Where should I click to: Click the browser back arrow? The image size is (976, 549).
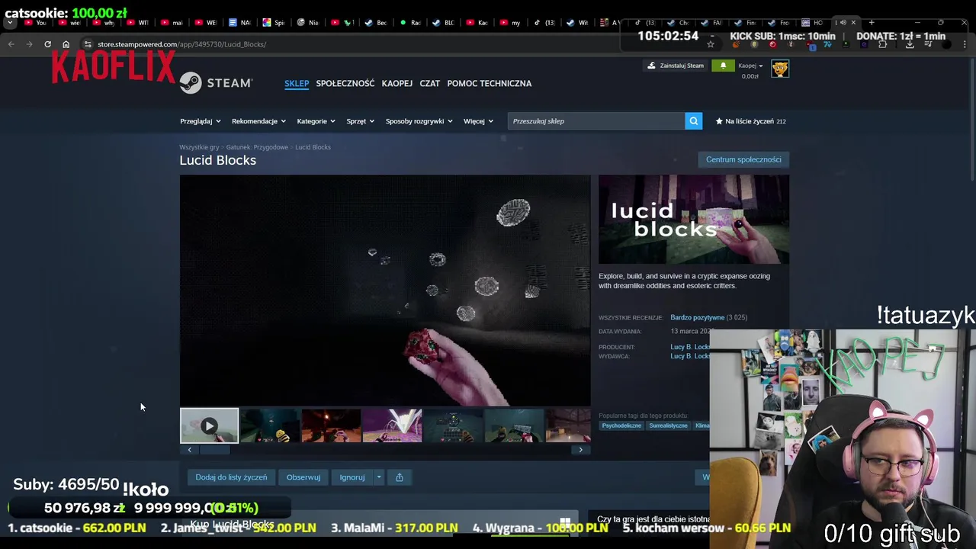point(11,44)
